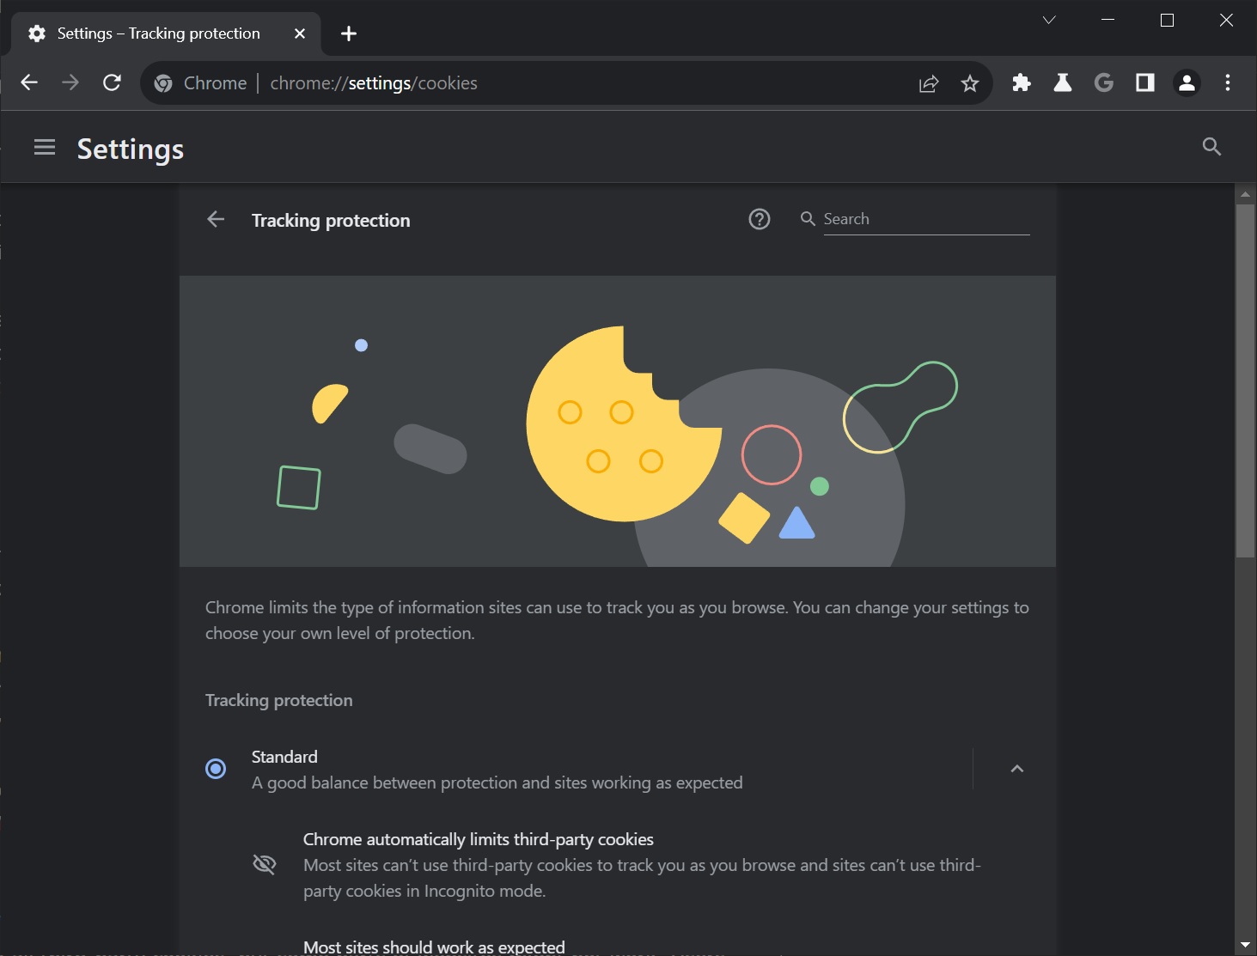Click the Tracking protection Search field
Image resolution: width=1257 pixels, height=956 pixels.
925,219
